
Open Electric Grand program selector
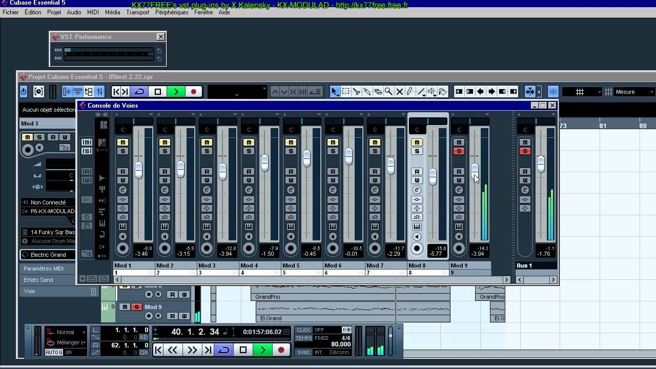[x=49, y=255]
